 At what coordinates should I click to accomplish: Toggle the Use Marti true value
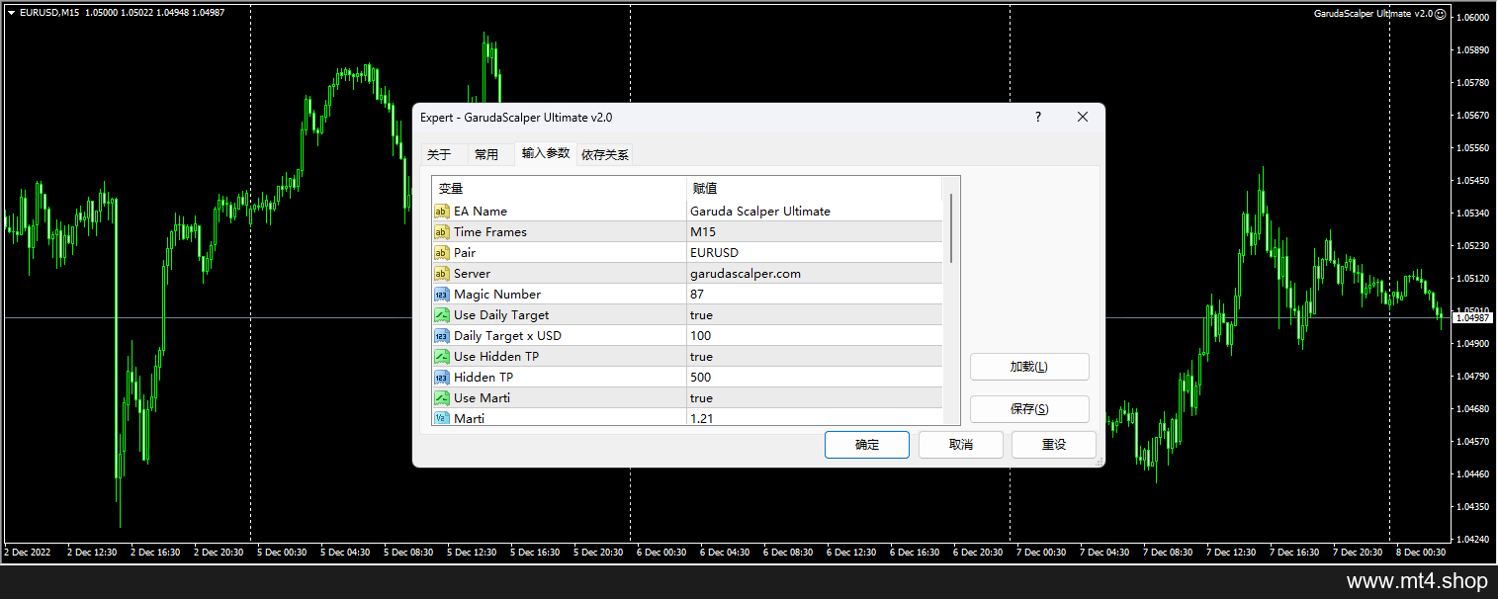(815, 398)
